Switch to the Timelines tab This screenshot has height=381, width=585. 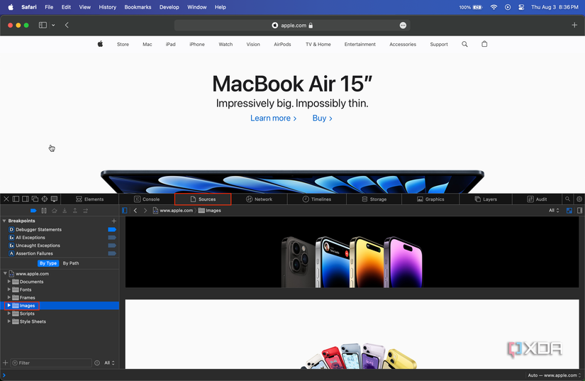pos(317,199)
